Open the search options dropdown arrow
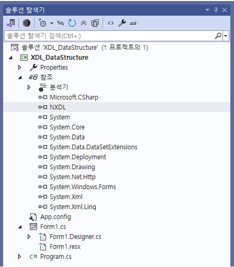This screenshot has width=234, height=267. click(226, 36)
